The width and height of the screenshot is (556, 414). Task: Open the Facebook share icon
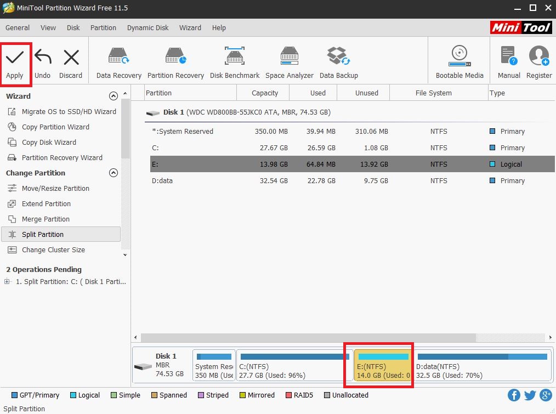coord(514,395)
